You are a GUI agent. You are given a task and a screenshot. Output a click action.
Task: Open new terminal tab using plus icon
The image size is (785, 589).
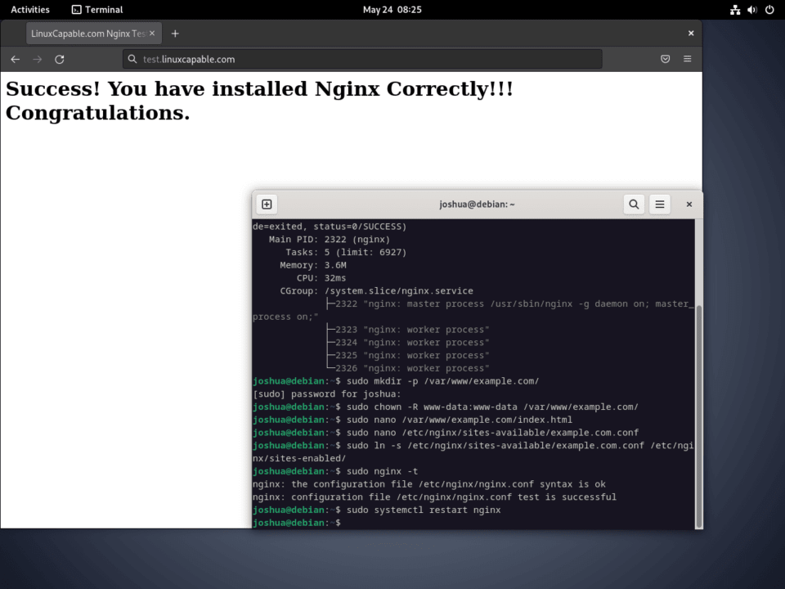[x=267, y=205]
